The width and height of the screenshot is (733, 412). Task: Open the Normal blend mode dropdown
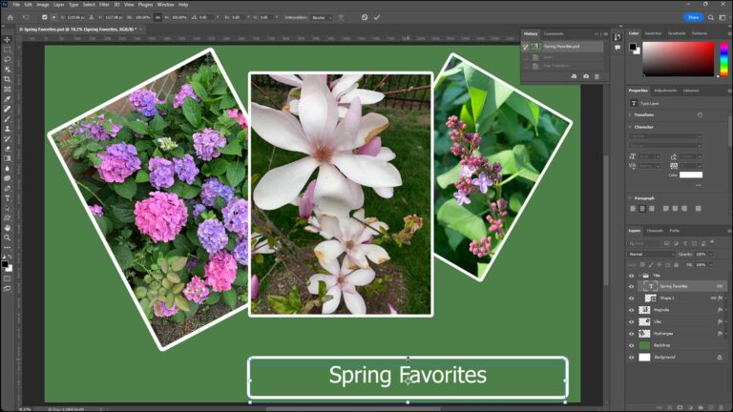651,254
